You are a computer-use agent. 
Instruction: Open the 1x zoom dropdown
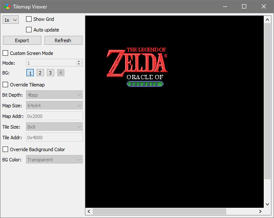click(x=11, y=20)
